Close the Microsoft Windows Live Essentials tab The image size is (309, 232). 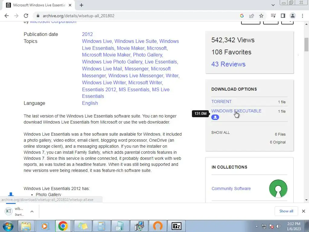click(x=70, y=5)
